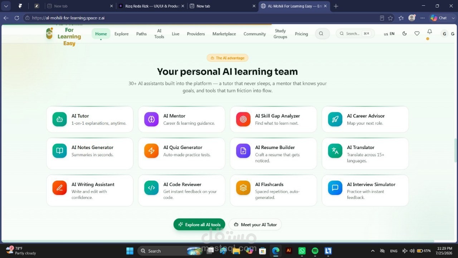Viewport: 458px width, 258px height.
Task: Open the G user avatar
Action: click(444, 34)
